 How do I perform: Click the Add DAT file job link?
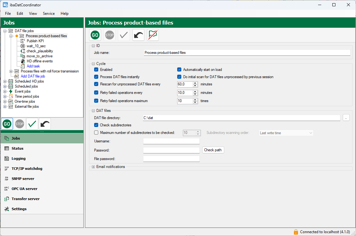(x=33, y=76)
